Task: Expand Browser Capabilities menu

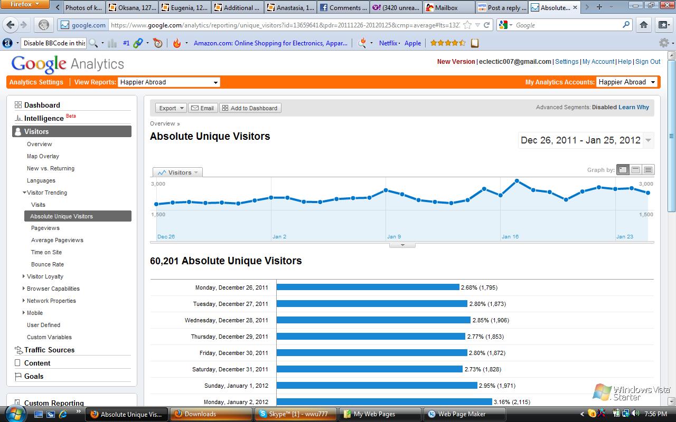Action: point(24,289)
